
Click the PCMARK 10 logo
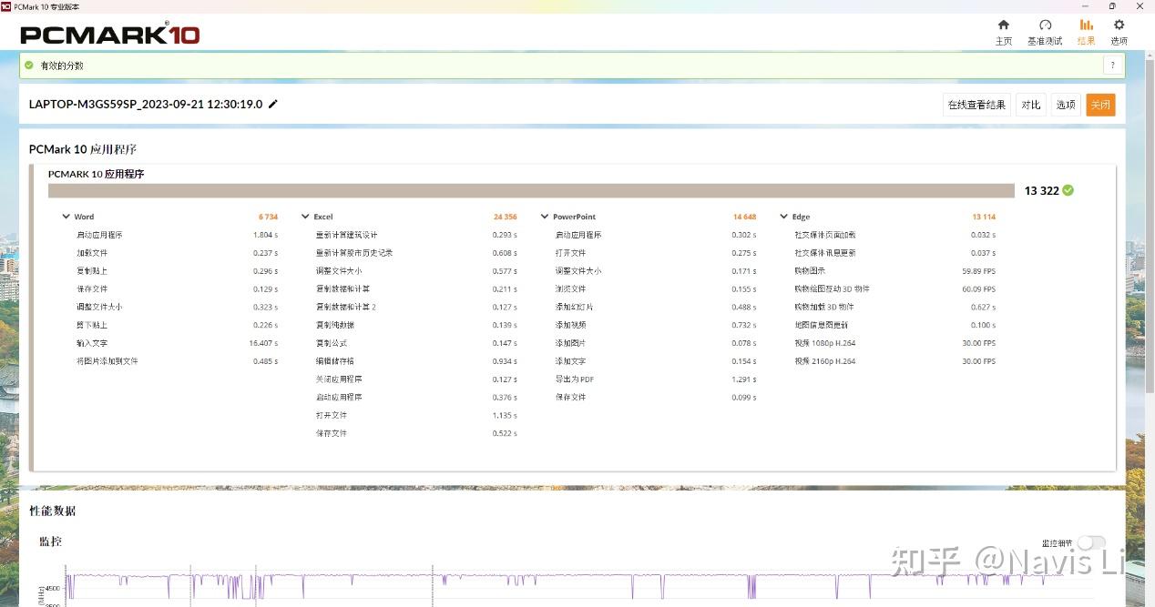[110, 35]
